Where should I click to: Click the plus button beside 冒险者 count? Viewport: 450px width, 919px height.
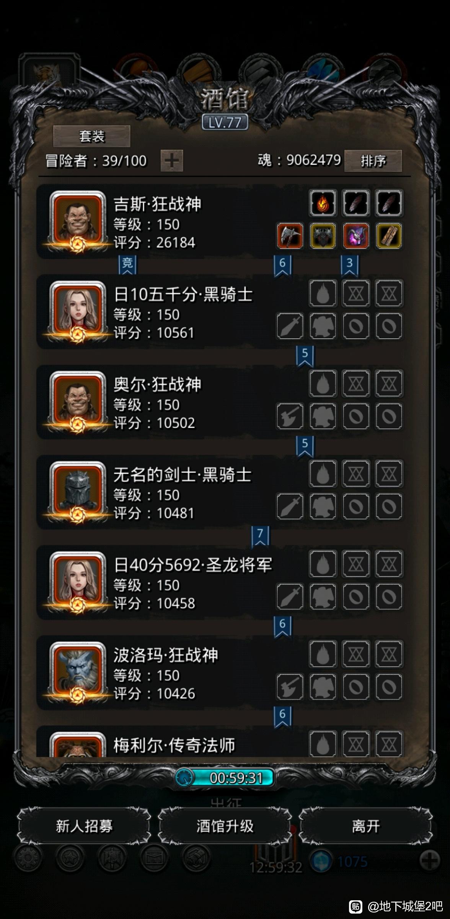tap(172, 160)
